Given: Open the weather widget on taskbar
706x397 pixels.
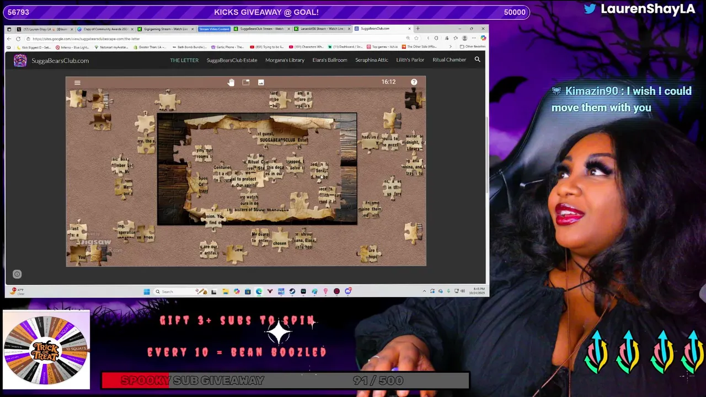Looking at the screenshot, I should pos(17,291).
